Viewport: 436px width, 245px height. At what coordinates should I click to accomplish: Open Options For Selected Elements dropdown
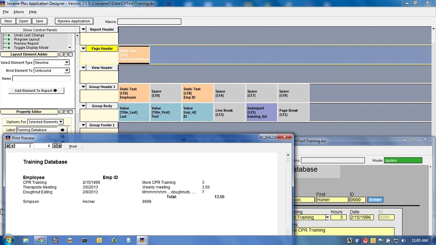tap(61, 122)
